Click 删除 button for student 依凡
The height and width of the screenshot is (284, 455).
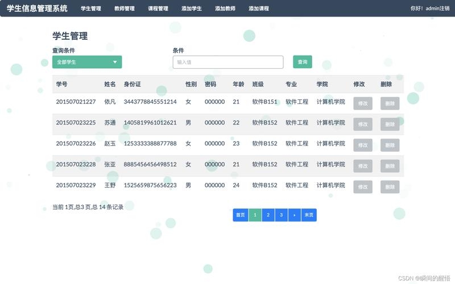pos(390,103)
